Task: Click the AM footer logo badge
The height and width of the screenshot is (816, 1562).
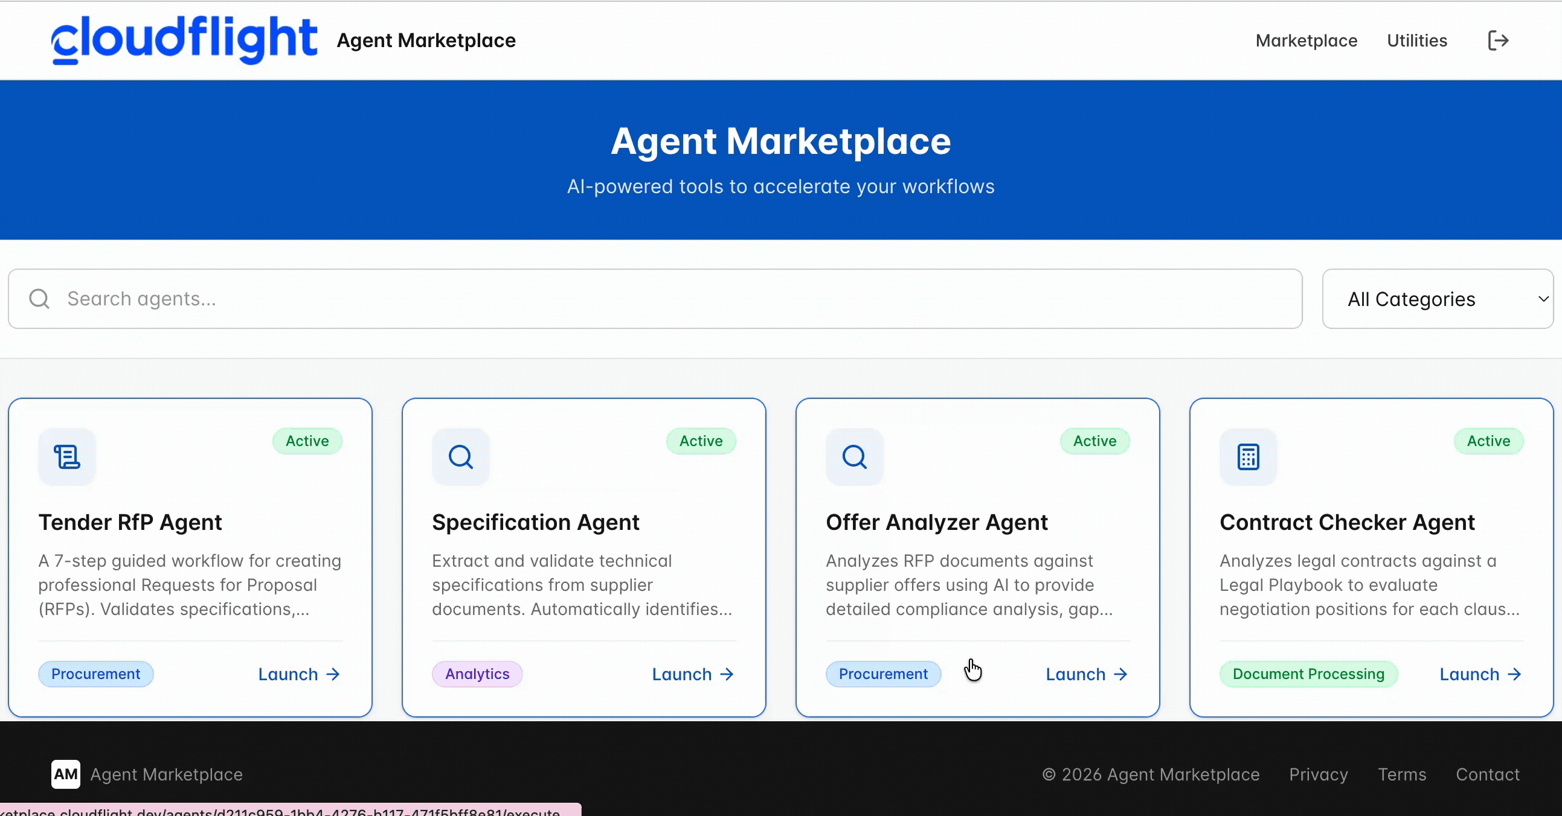Action: [x=65, y=774]
